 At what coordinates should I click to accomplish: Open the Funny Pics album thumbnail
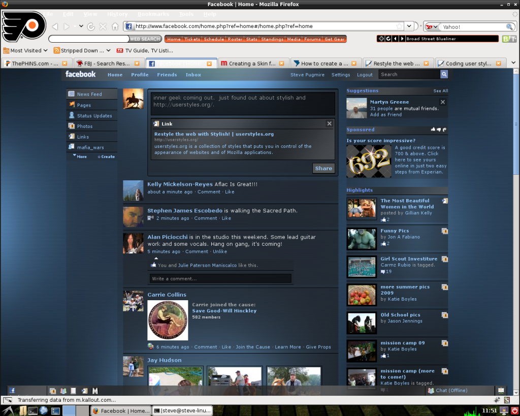[362, 239]
